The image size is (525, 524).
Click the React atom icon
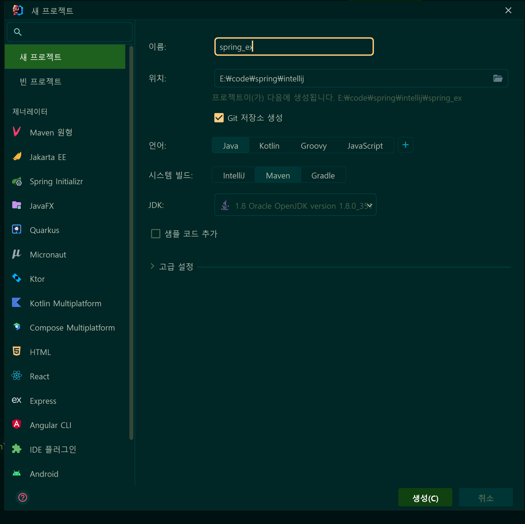click(x=17, y=376)
